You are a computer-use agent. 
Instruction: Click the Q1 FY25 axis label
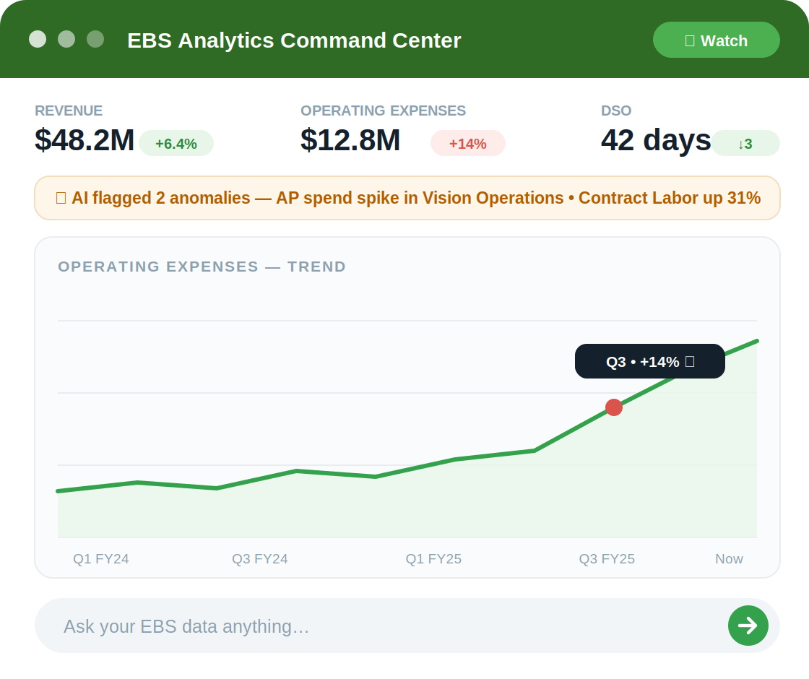tap(433, 559)
